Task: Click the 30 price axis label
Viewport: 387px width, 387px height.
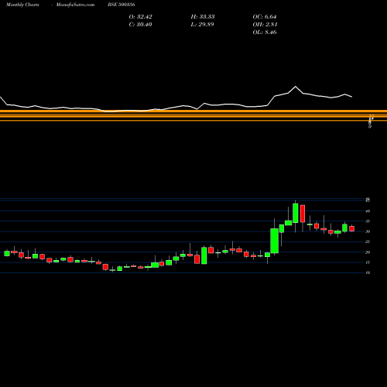Action: 368,231
